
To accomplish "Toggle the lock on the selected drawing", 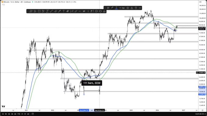I will pos(132,8).
